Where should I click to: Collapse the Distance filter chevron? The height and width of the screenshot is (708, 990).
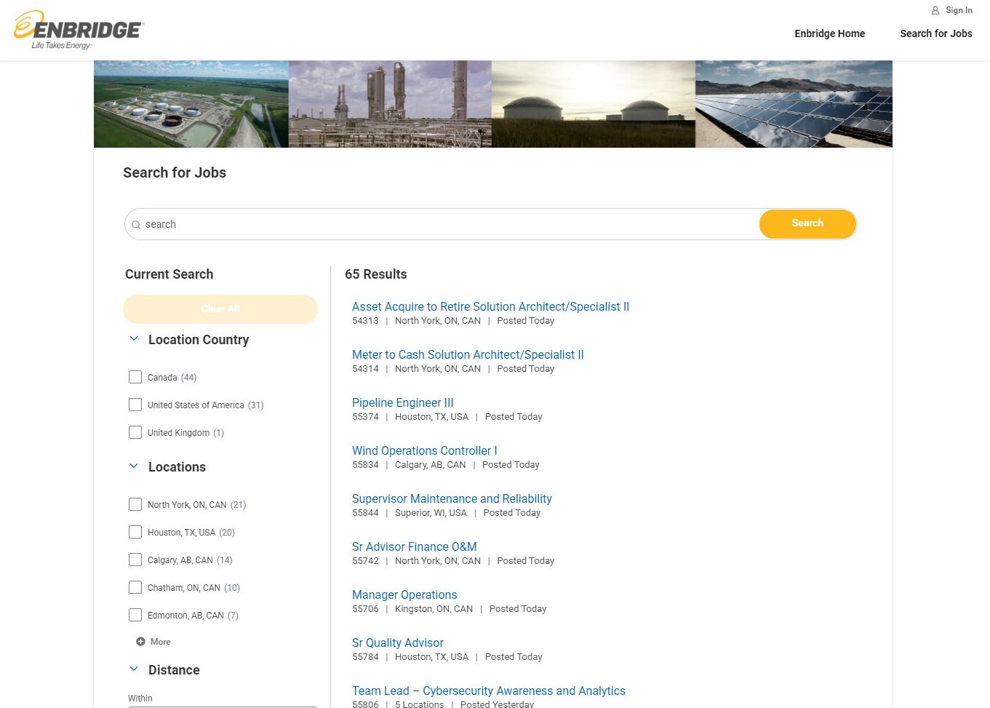tap(134, 669)
